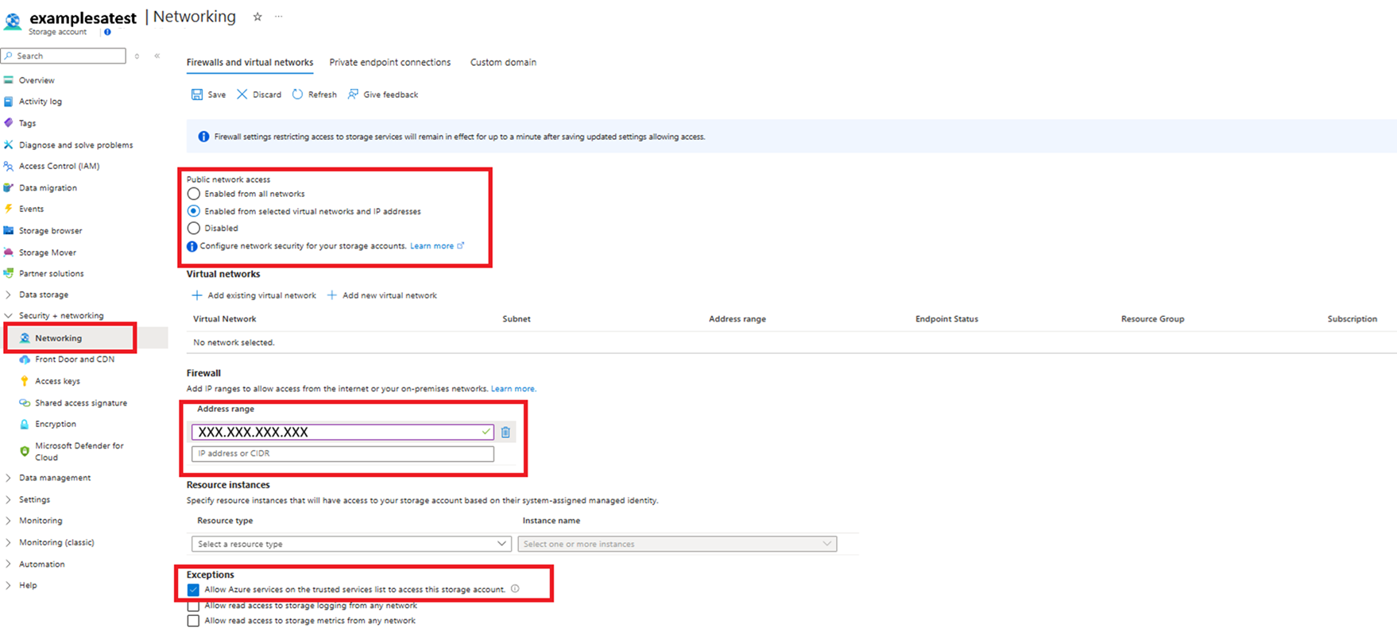
Task: Toggle Allow Azure services on trusted services list
Action: [193, 590]
